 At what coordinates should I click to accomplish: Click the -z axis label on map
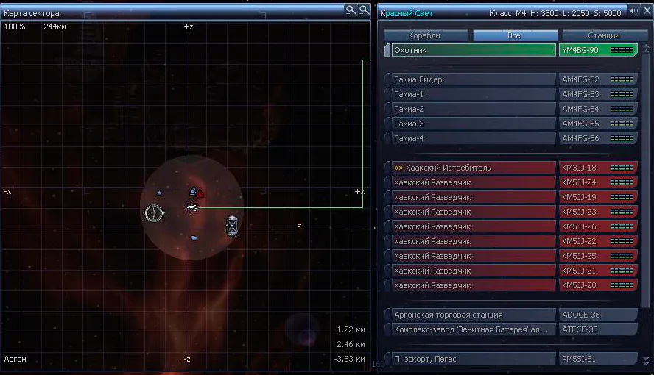pyautogui.click(x=187, y=359)
